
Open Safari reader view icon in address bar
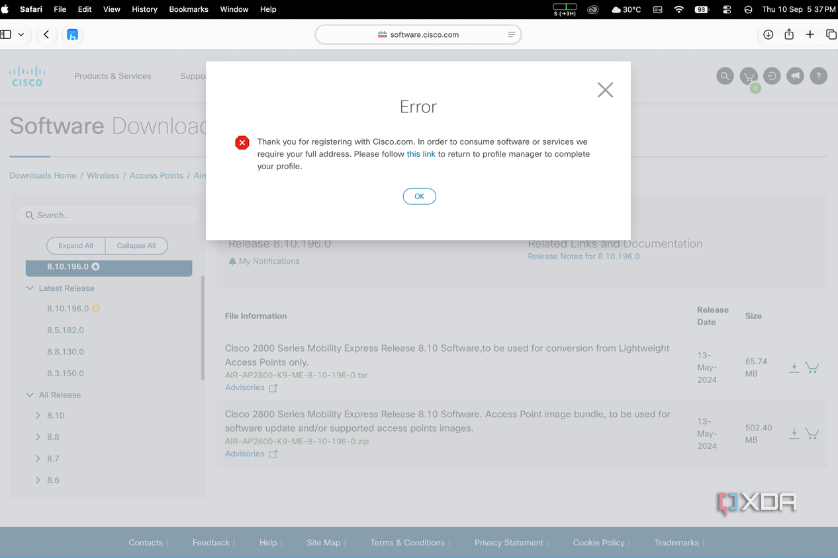511,34
